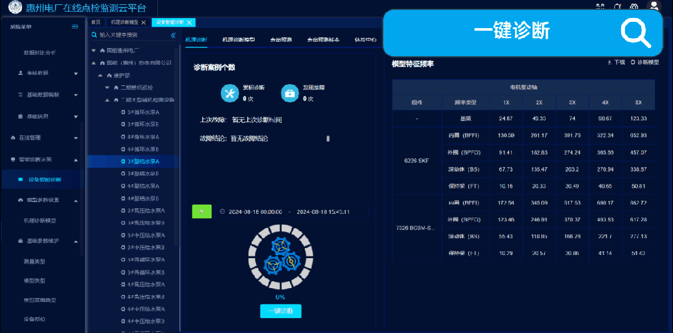The height and width of the screenshot is (333, 673).
Task: Collapse the 维护部 tree node
Action: 100,75
